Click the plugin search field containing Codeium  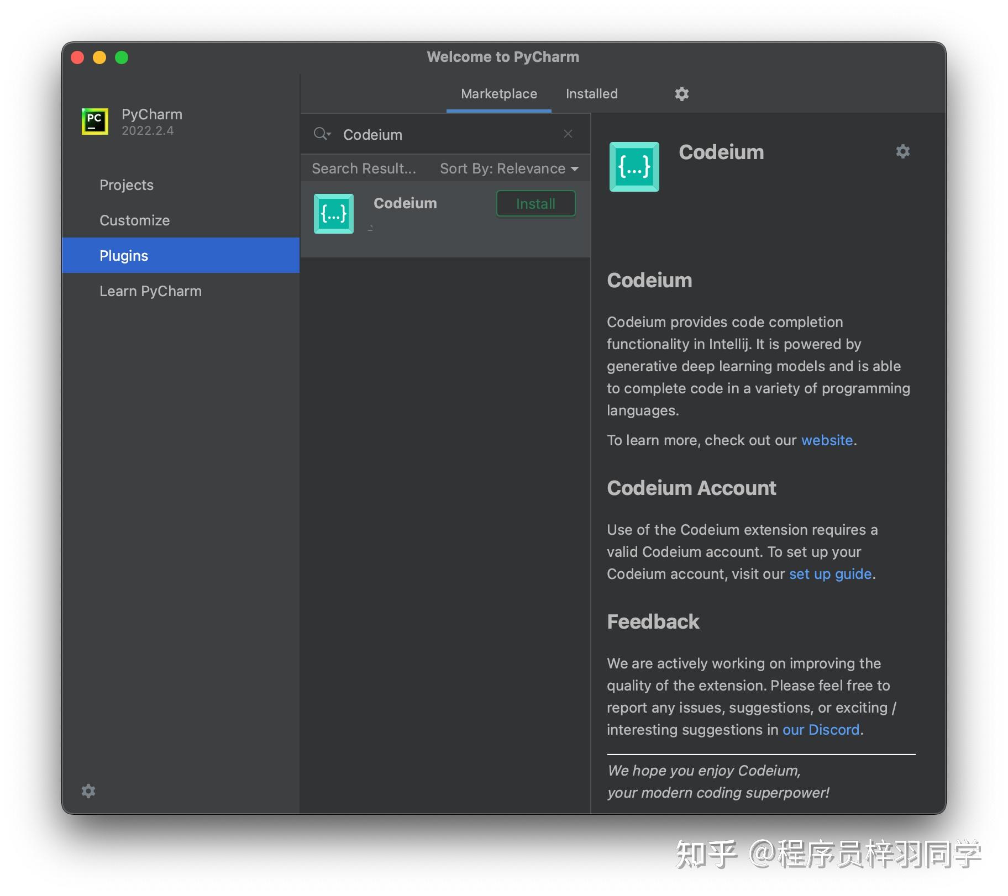pos(445,134)
